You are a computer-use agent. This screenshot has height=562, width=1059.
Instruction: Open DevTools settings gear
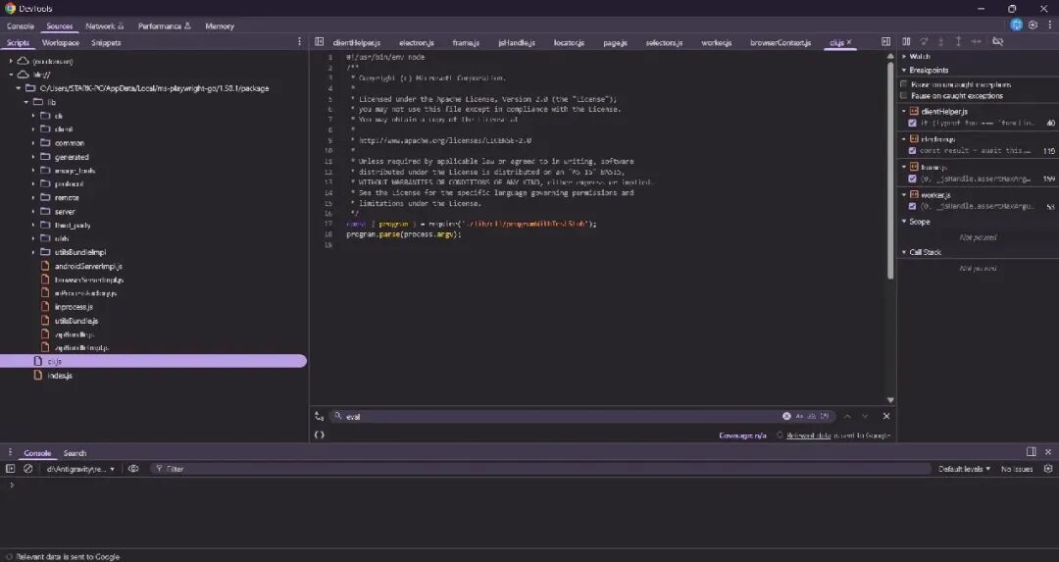click(1033, 25)
